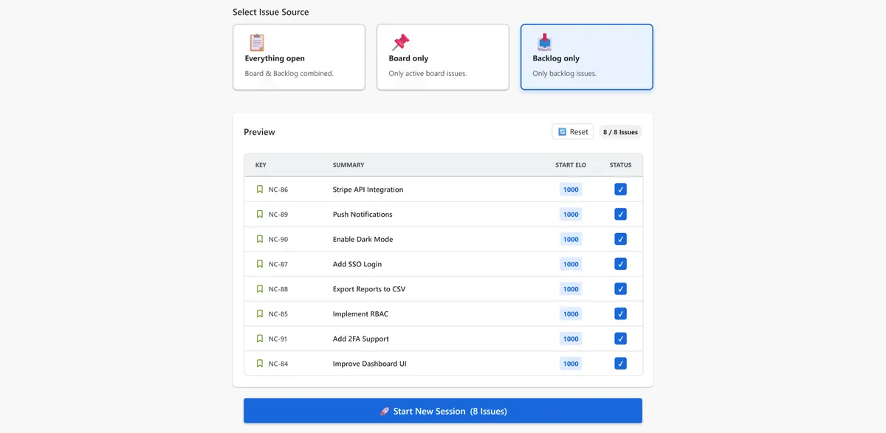Click the bookmark icon for NC-89
Viewport: 886px width, 433px height.
[260, 215]
